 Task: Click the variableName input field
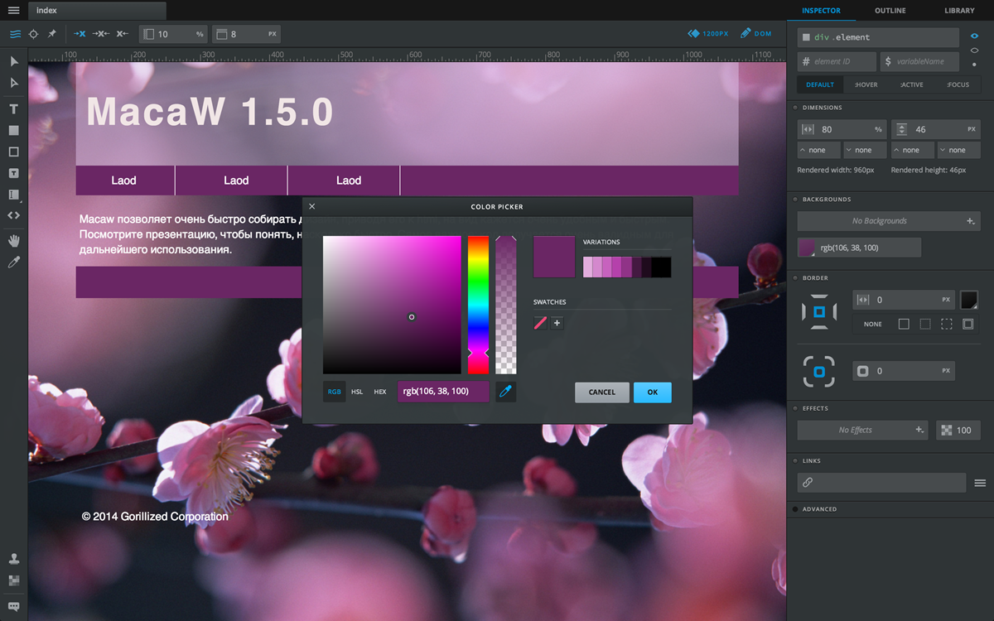tap(920, 61)
